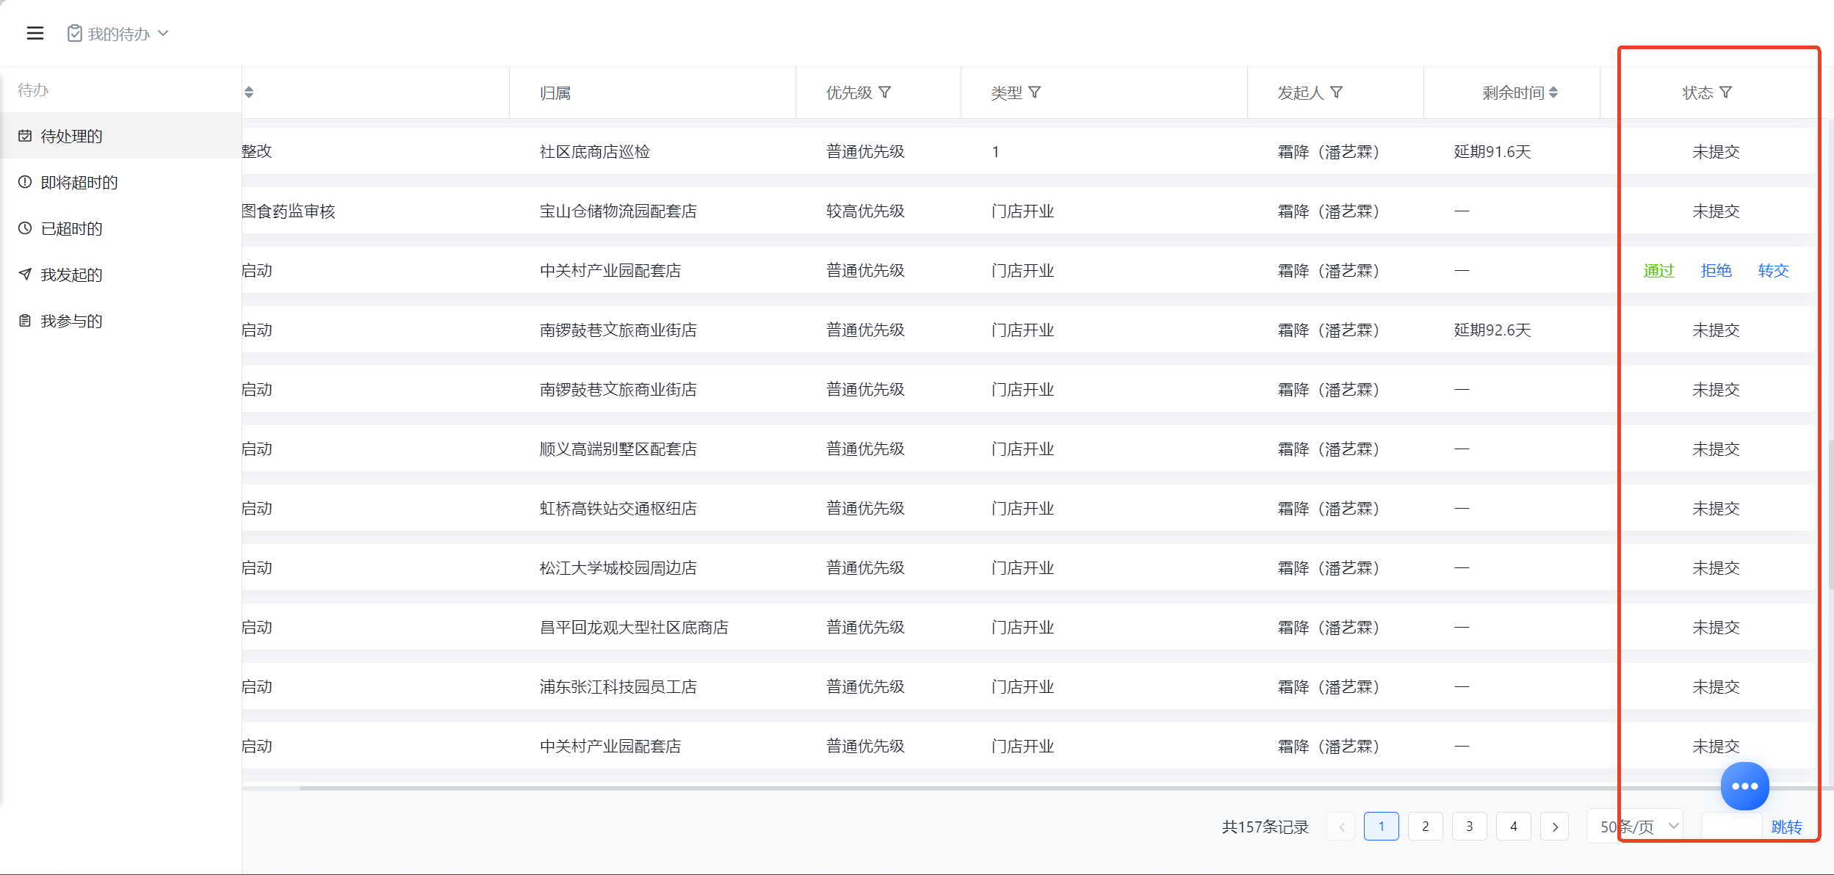The height and width of the screenshot is (875, 1834).
Task: Go to page 2
Action: (1426, 827)
